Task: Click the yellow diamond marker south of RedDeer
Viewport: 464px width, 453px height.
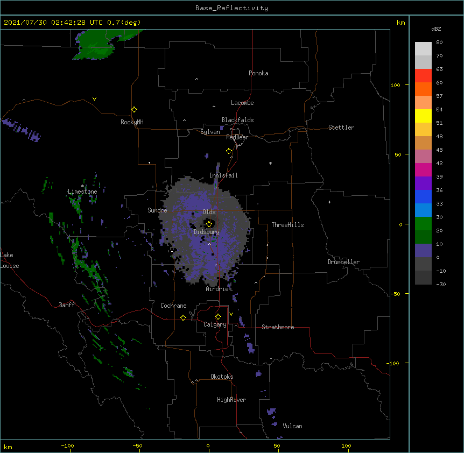Action: click(x=229, y=151)
